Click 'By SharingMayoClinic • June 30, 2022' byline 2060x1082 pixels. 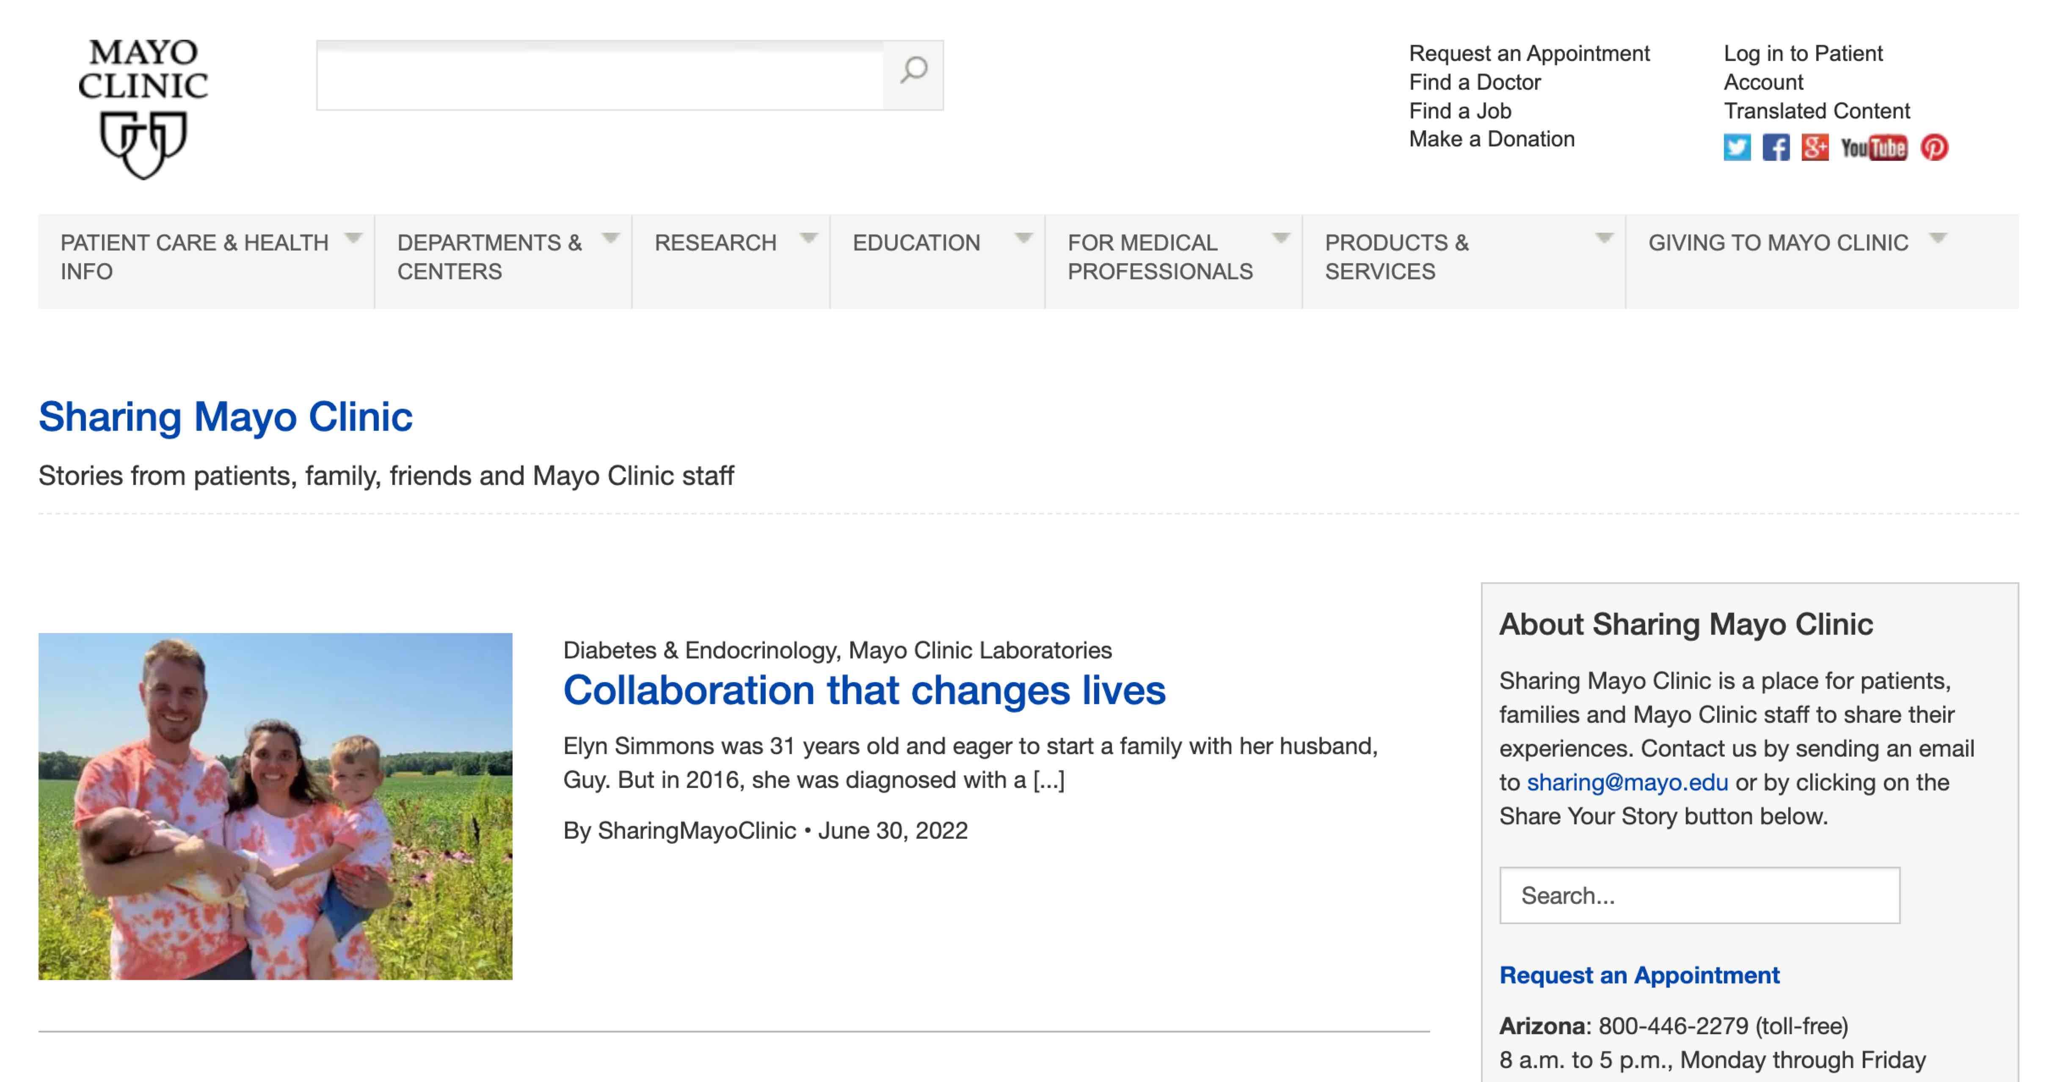click(765, 831)
